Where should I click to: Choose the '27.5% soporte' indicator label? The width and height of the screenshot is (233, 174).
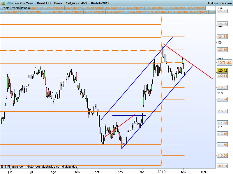[x=53, y=12]
